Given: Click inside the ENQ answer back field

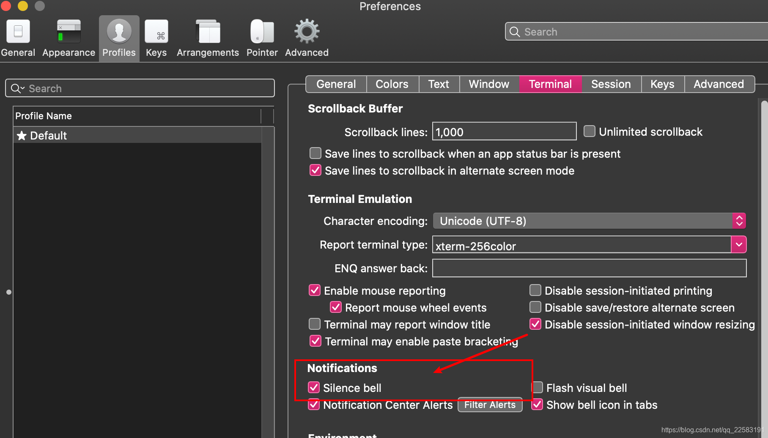Looking at the screenshot, I should click(x=588, y=268).
